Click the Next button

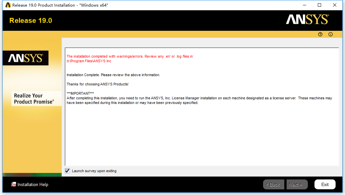pyautogui.click(x=297, y=184)
